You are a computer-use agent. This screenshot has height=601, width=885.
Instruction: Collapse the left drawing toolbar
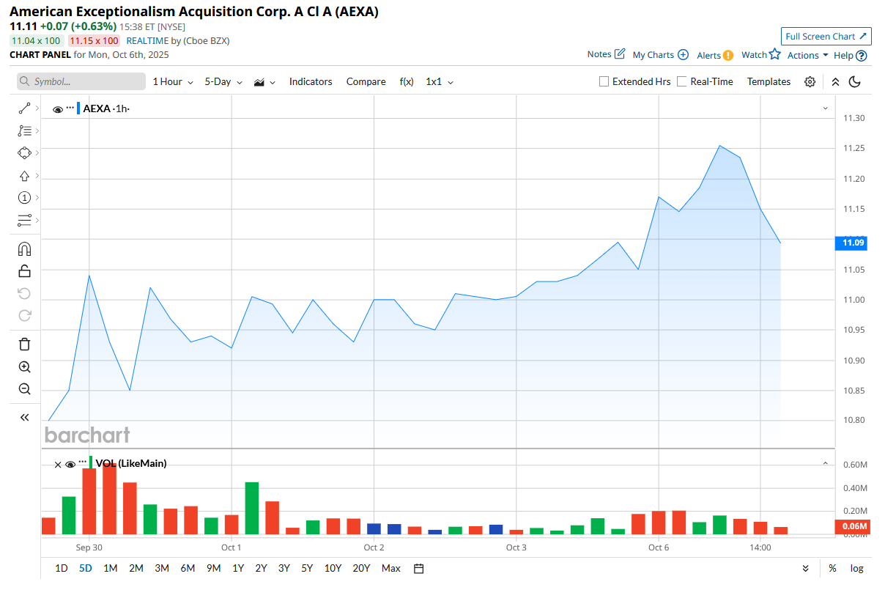point(24,417)
